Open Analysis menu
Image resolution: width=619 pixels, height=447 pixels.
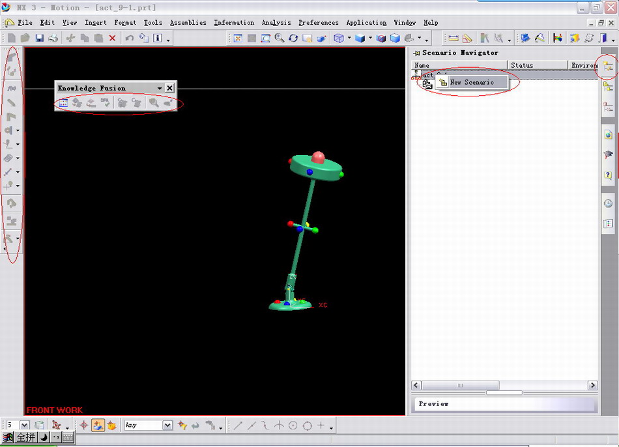pyautogui.click(x=276, y=23)
